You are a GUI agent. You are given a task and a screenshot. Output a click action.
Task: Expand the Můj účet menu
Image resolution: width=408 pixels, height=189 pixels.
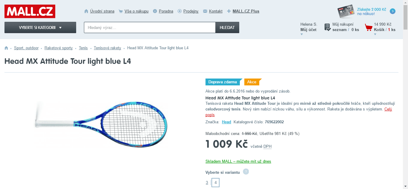pos(308,30)
